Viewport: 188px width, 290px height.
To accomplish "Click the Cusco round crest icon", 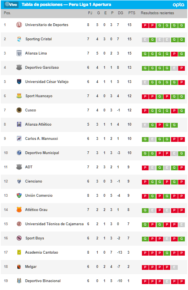I will 19,110.
